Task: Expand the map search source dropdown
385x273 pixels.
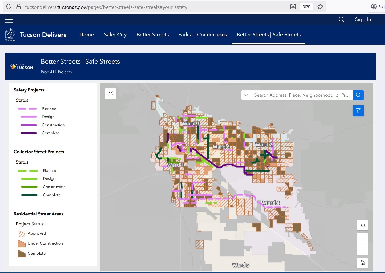Action: pos(246,95)
